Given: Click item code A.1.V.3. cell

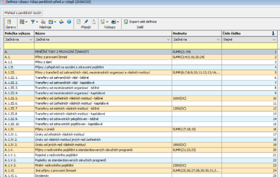Looking at the screenshot, I should click(19, 165).
